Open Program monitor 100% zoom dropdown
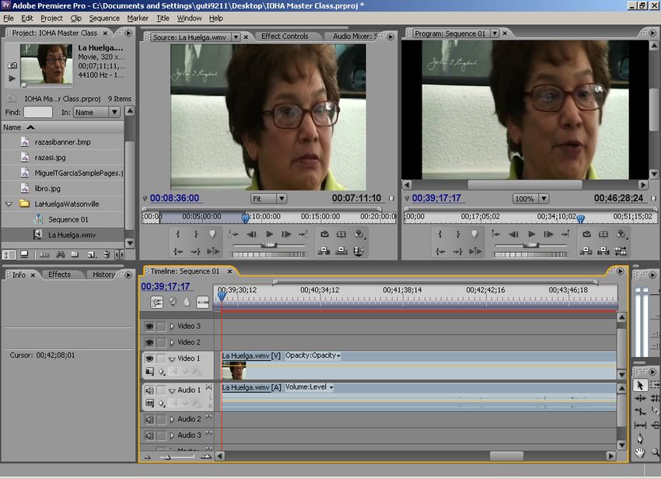 click(544, 198)
